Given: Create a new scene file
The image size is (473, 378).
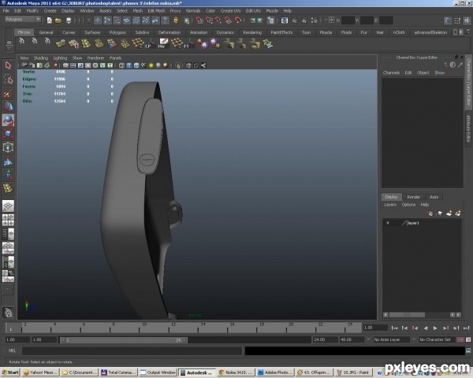Looking at the screenshot, I should coord(49,20).
